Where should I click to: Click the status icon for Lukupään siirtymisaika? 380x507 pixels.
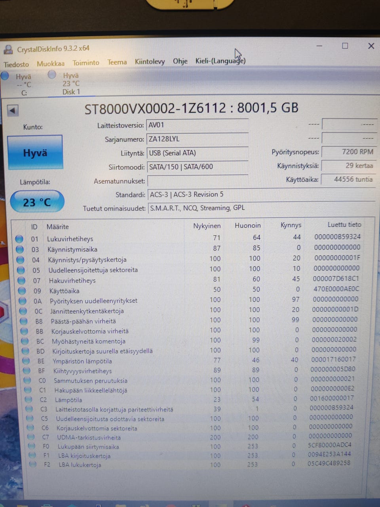click(32, 446)
